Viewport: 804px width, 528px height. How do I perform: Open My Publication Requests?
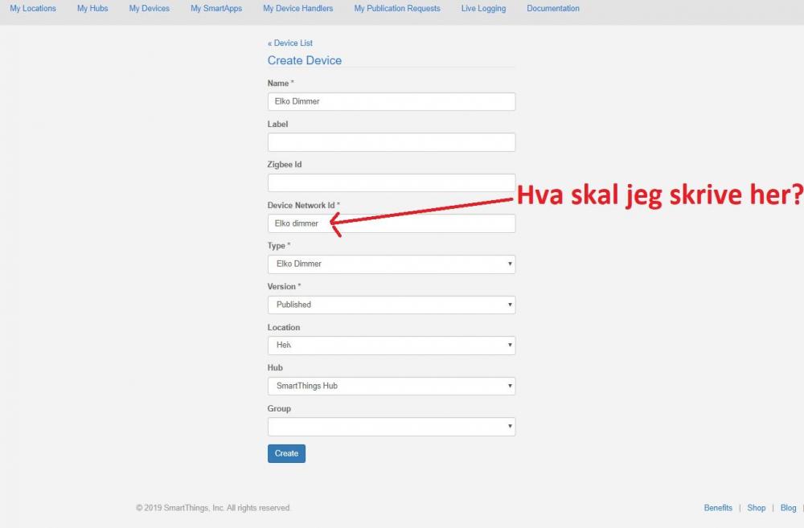point(397,9)
